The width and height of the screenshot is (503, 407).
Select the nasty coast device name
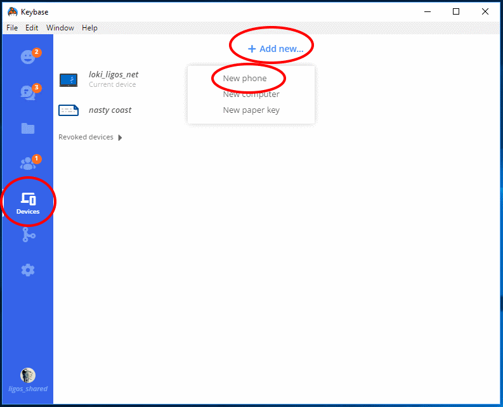coord(110,110)
